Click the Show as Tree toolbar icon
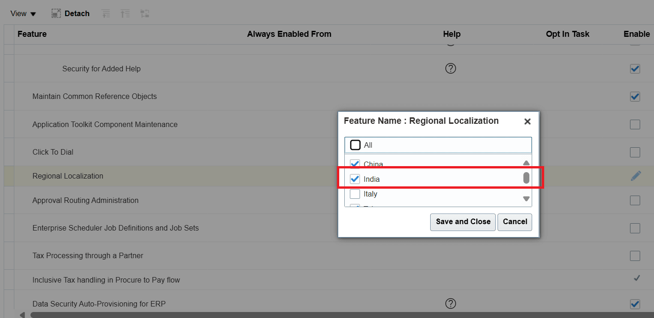 (144, 13)
